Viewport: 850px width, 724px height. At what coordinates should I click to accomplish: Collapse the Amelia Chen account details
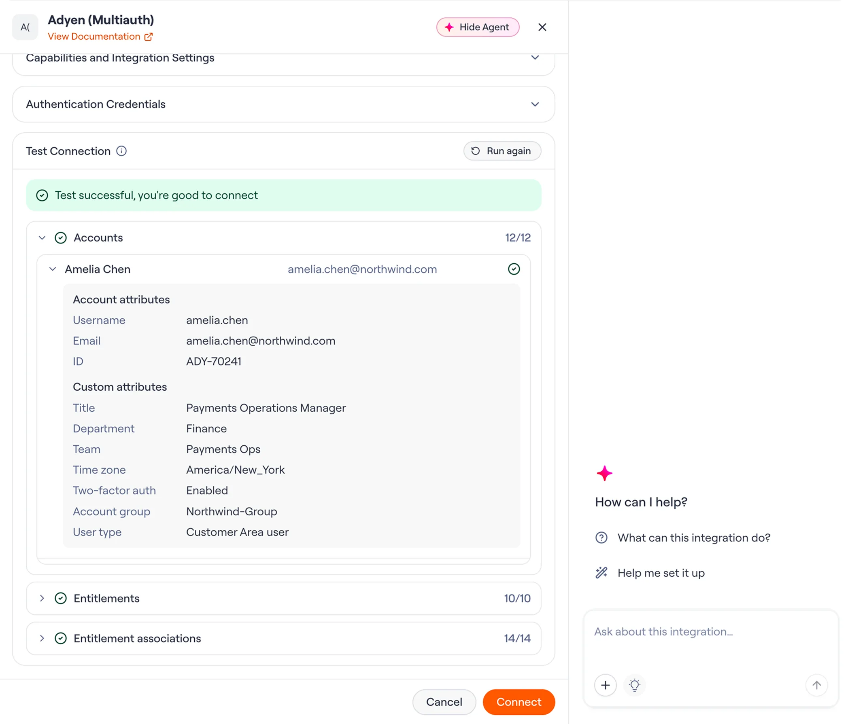pyautogui.click(x=53, y=269)
